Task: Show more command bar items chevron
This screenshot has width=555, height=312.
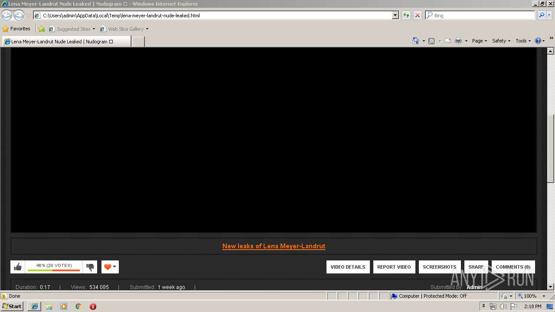Action: point(552,38)
